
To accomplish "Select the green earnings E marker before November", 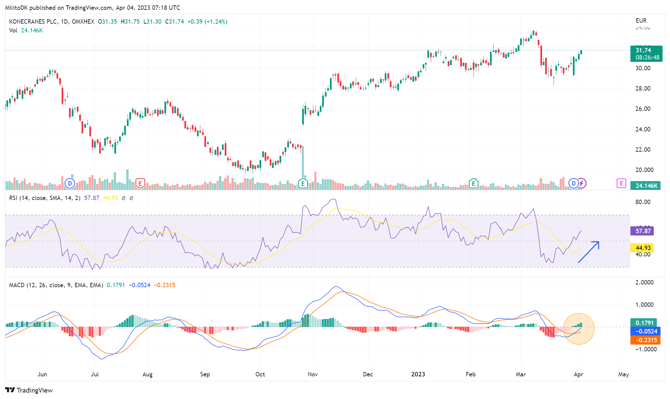I will [x=303, y=183].
